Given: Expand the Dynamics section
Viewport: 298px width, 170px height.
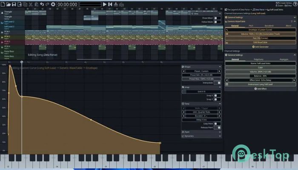Looking at the screenshot, I should (x=220, y=136).
